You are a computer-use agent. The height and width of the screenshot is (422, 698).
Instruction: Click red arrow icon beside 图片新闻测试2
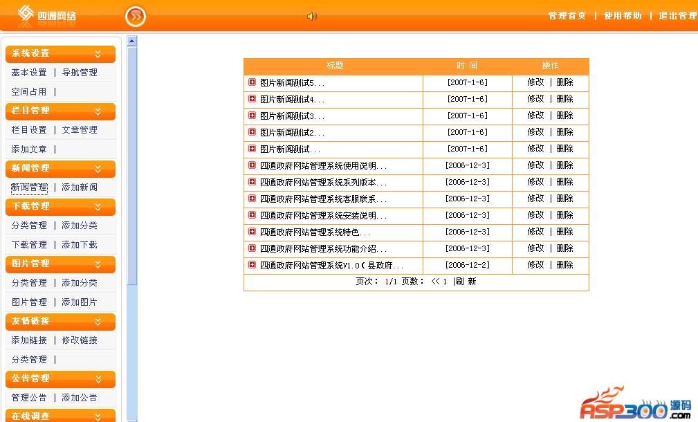click(x=252, y=131)
